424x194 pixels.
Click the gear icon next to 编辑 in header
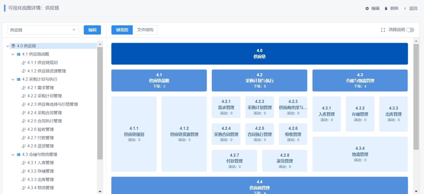coord(367,8)
